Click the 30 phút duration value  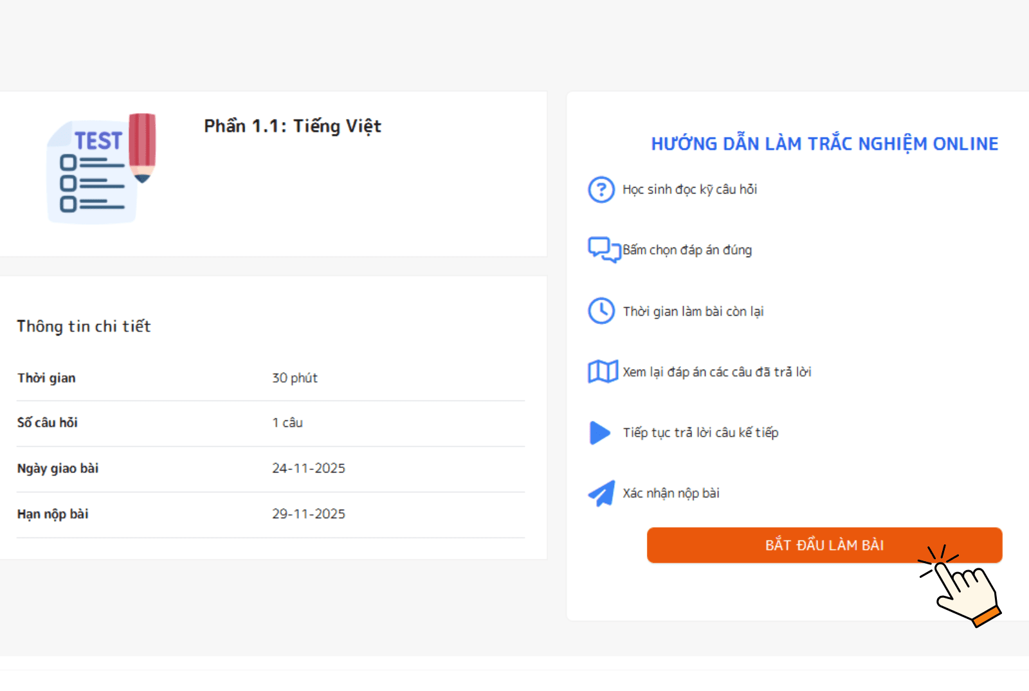[x=295, y=378]
